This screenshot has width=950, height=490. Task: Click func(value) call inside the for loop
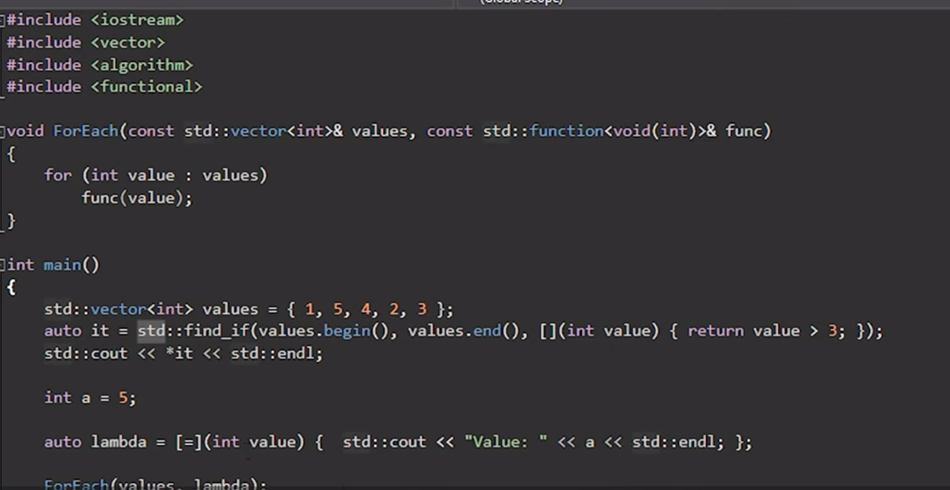[136, 198]
